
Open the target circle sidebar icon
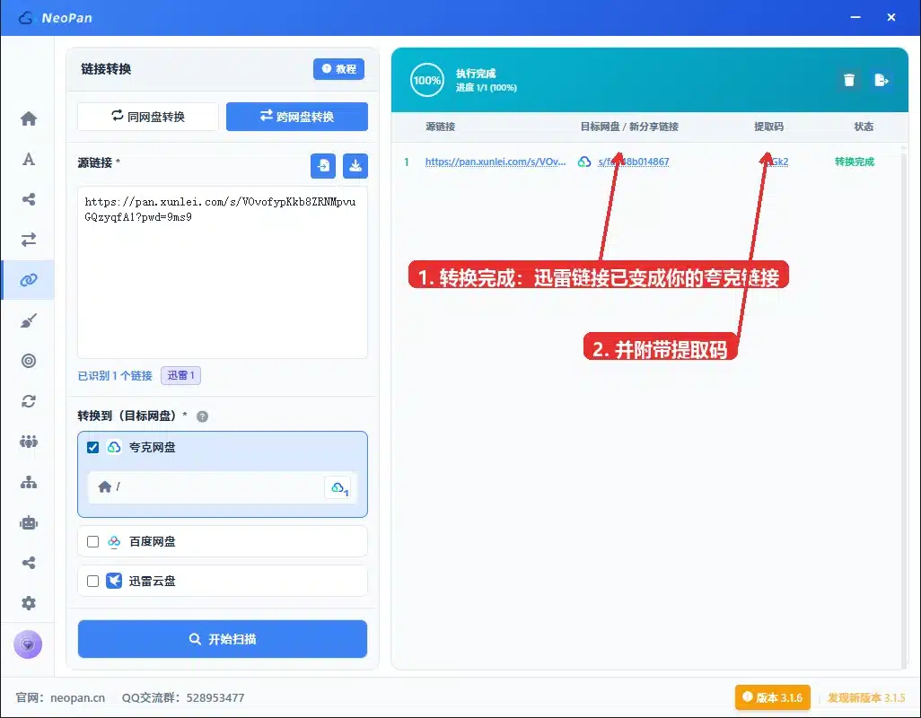[28, 361]
